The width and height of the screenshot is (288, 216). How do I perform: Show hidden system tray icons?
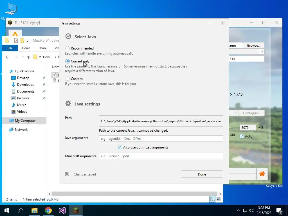238,210
